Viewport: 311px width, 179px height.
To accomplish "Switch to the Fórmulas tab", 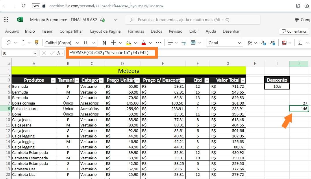I will 136,31.
